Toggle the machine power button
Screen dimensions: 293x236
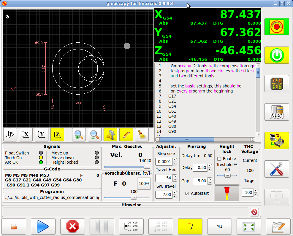click(277, 55)
